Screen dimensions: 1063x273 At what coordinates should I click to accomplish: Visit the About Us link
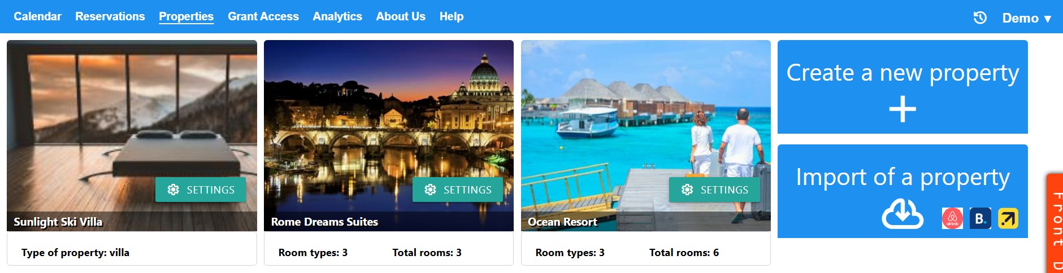click(x=401, y=16)
